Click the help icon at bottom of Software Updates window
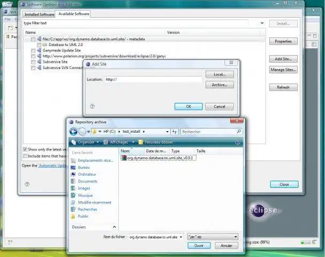This screenshot has height=257, width=325. point(27,184)
